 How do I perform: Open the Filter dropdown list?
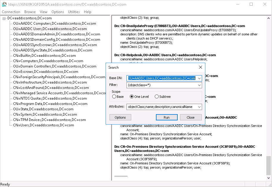click(x=200, y=85)
